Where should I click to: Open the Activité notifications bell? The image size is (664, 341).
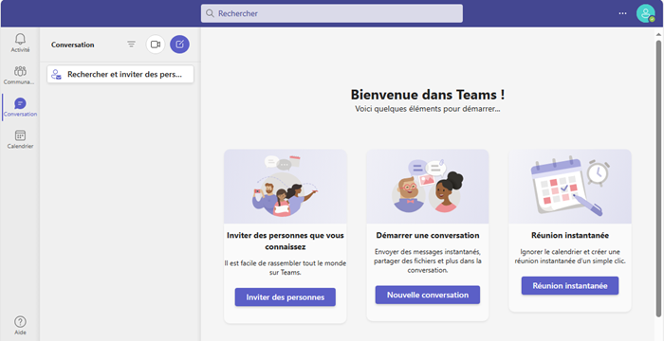pyautogui.click(x=20, y=43)
